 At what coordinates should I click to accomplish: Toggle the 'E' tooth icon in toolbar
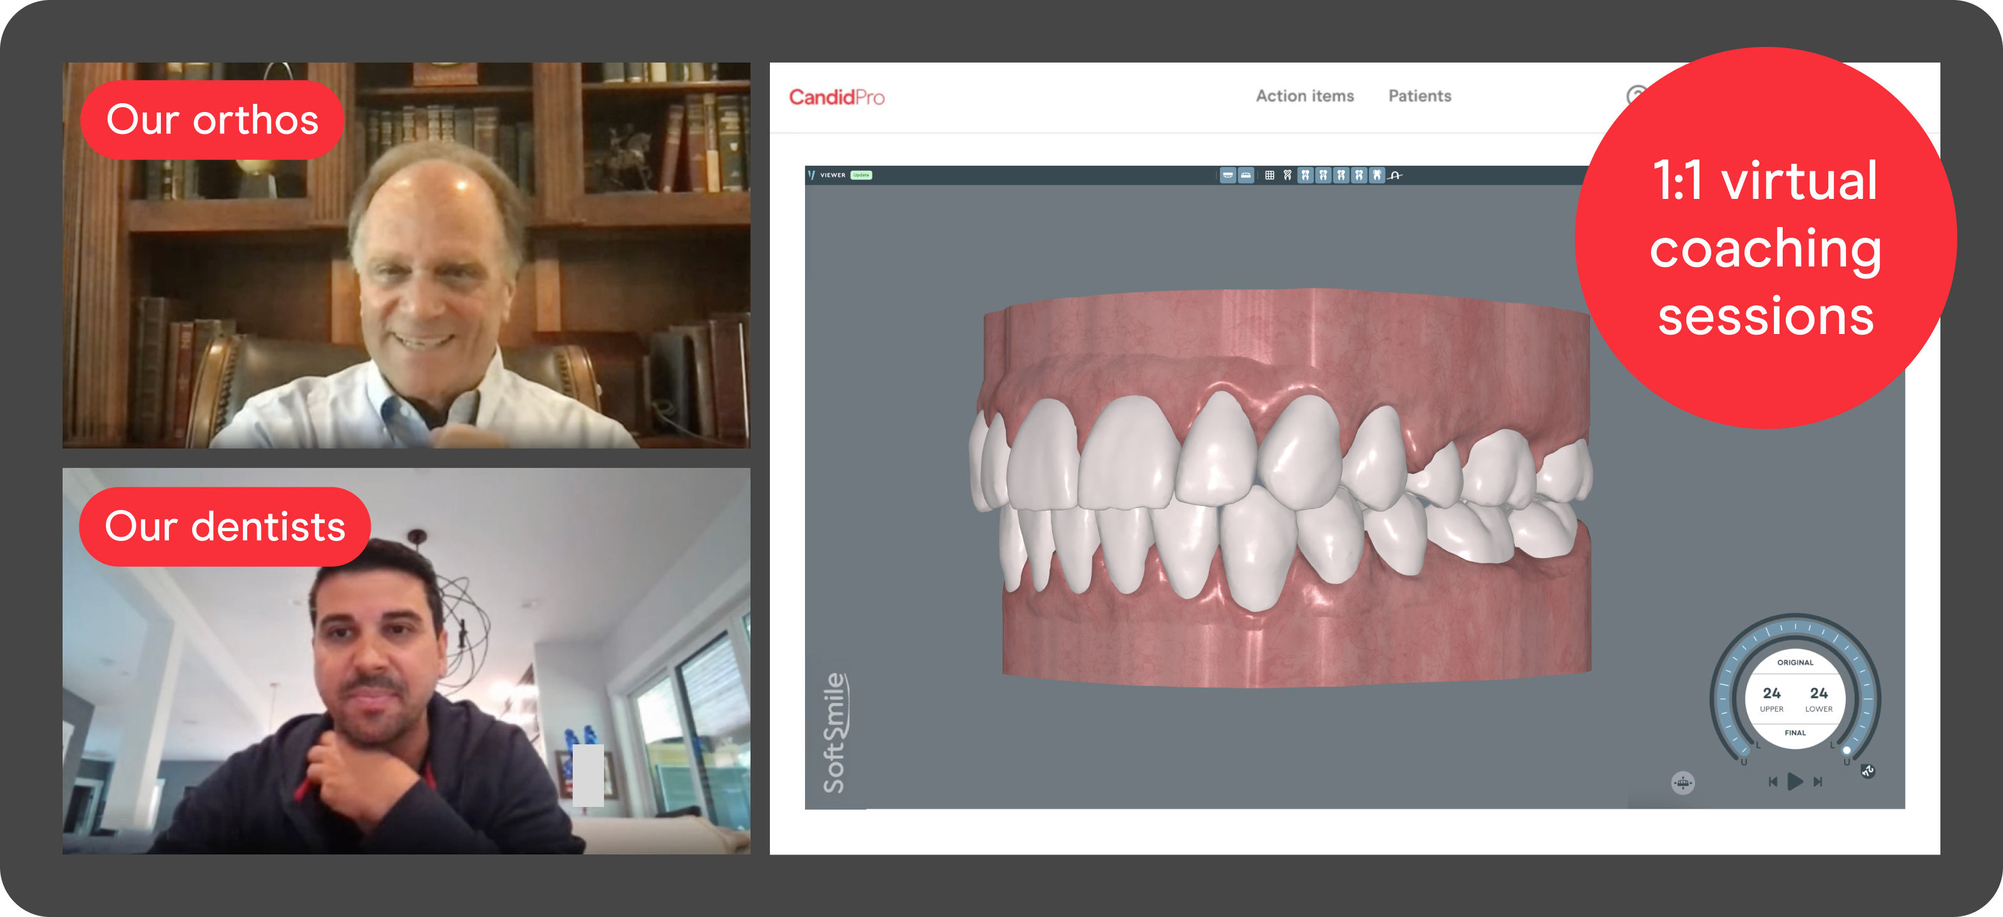pos(1341,176)
